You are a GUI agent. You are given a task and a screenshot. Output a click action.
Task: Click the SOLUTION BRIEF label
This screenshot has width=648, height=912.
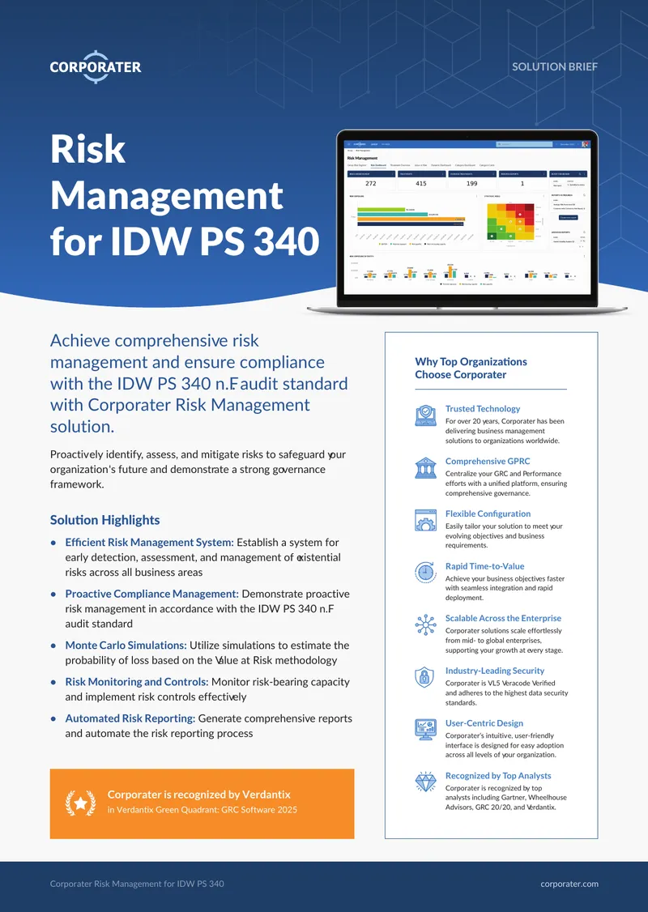coord(554,67)
